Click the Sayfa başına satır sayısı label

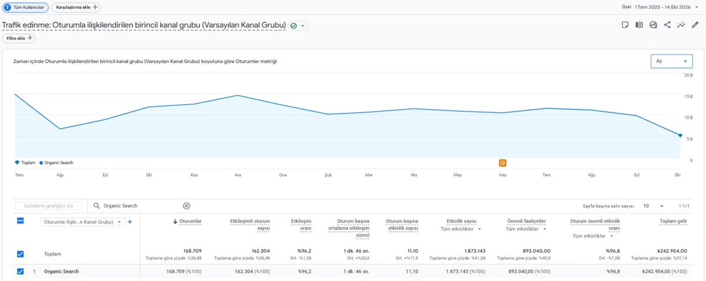(x=608, y=206)
